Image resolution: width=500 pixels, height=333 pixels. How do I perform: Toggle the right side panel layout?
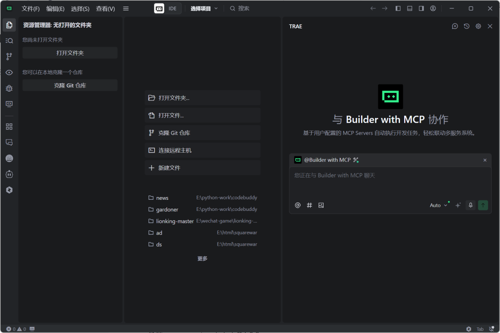tap(421, 9)
